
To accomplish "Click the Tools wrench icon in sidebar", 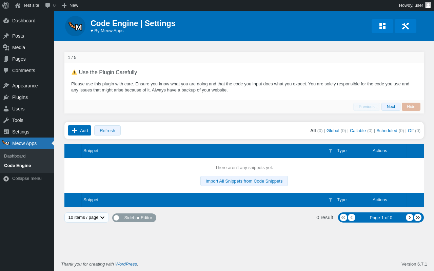I will pyautogui.click(x=6, y=120).
